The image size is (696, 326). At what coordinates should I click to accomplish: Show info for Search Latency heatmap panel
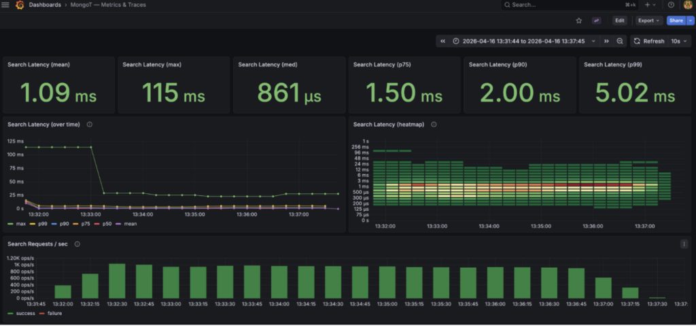tap(434, 125)
